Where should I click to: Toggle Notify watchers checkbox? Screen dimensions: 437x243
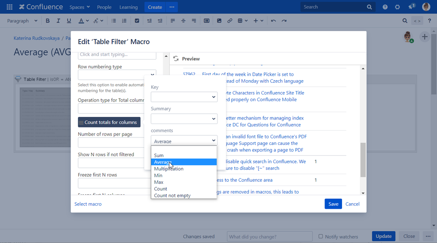click(321, 236)
